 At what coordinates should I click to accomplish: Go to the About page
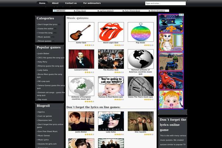[x=55, y=3]
